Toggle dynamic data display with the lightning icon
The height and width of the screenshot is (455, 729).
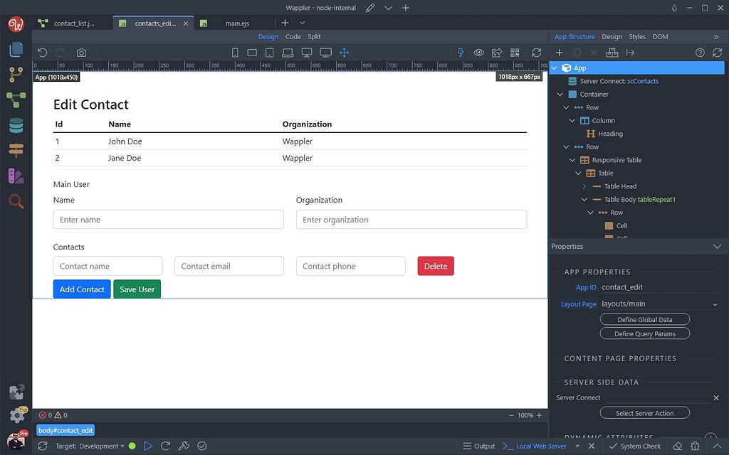pos(461,52)
